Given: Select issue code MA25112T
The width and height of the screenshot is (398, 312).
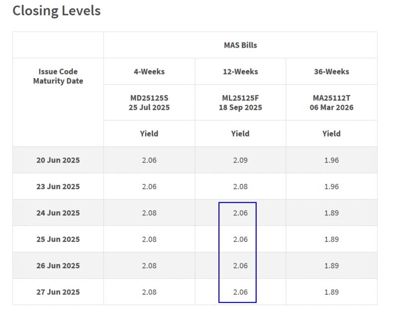Looking at the screenshot, I should click(x=331, y=97).
